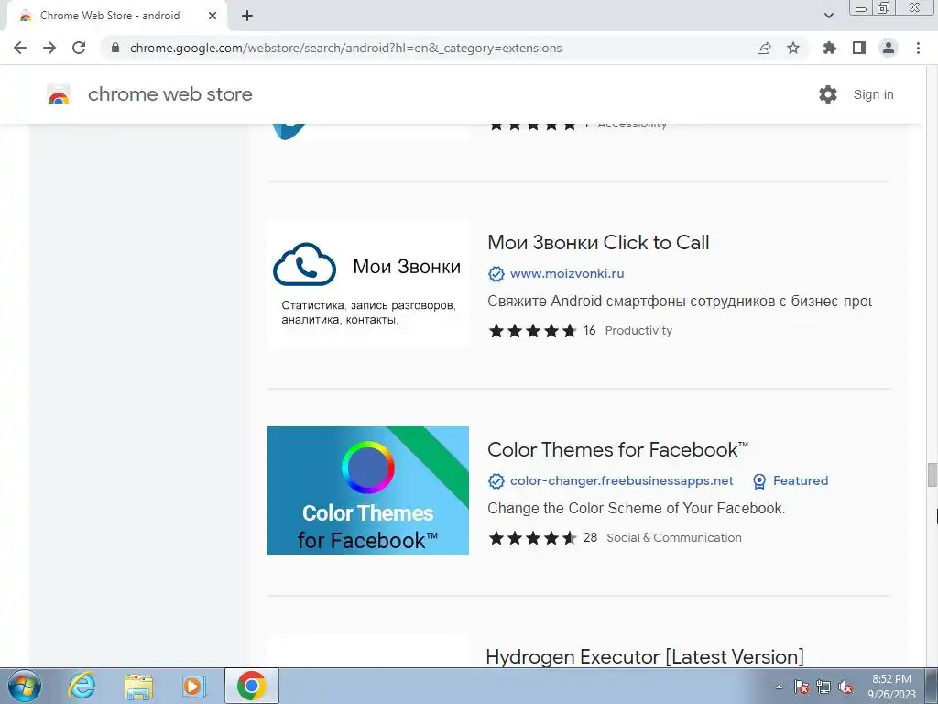Open a new browser tab
This screenshot has width=938, height=704.
247,16
